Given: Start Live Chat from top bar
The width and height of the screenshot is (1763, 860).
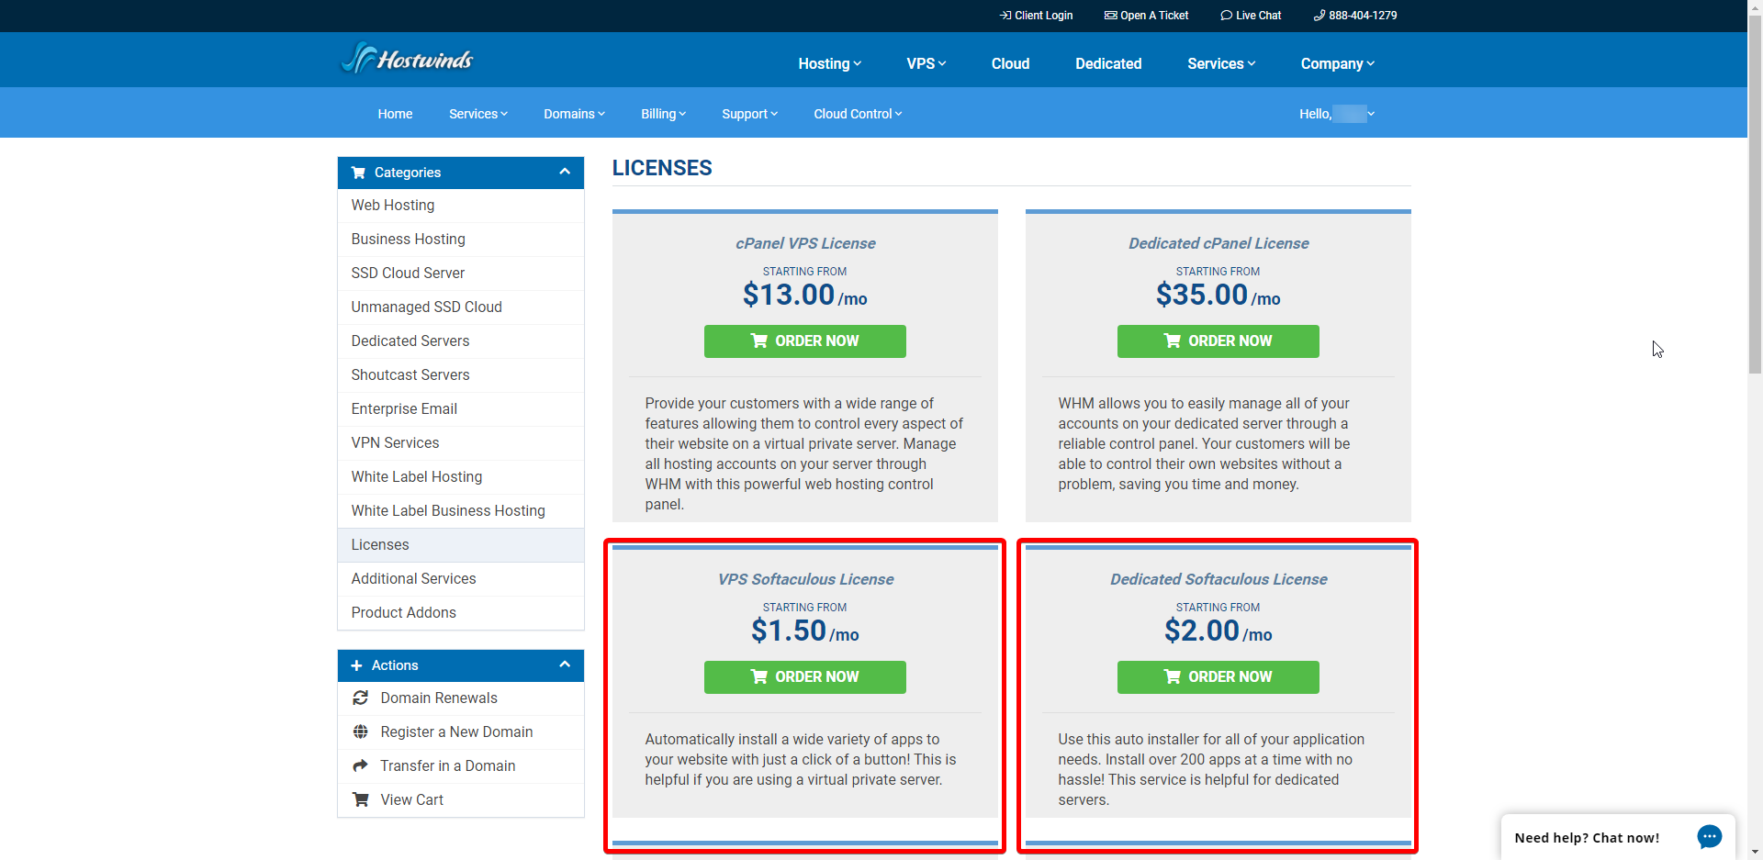Looking at the screenshot, I should tap(1251, 16).
